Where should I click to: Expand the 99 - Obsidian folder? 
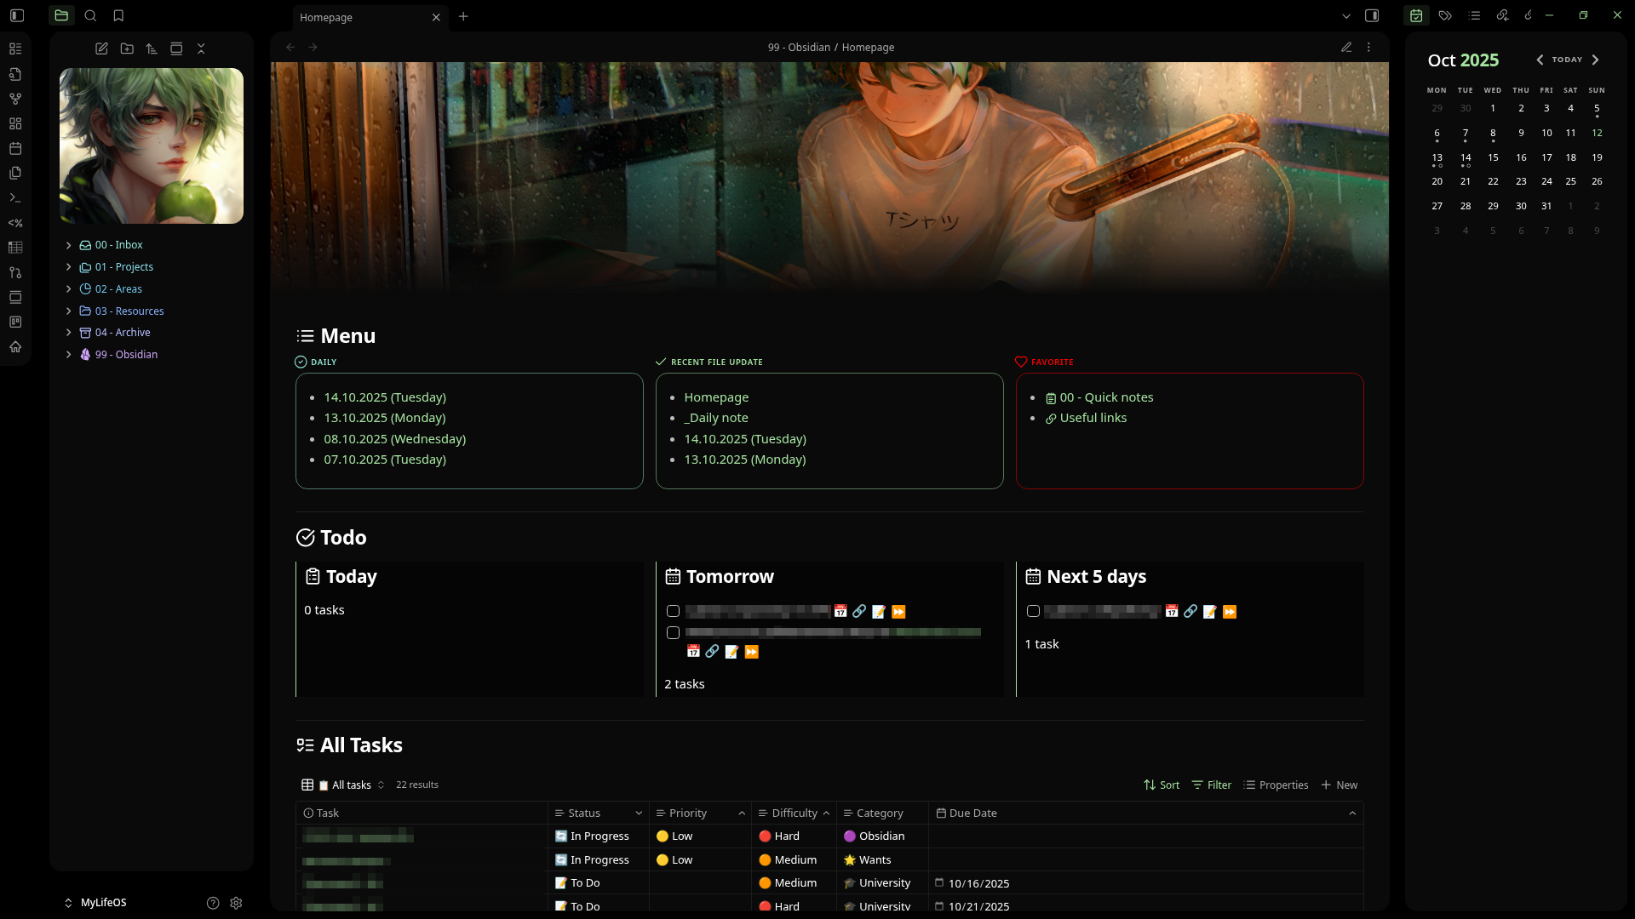coord(69,355)
